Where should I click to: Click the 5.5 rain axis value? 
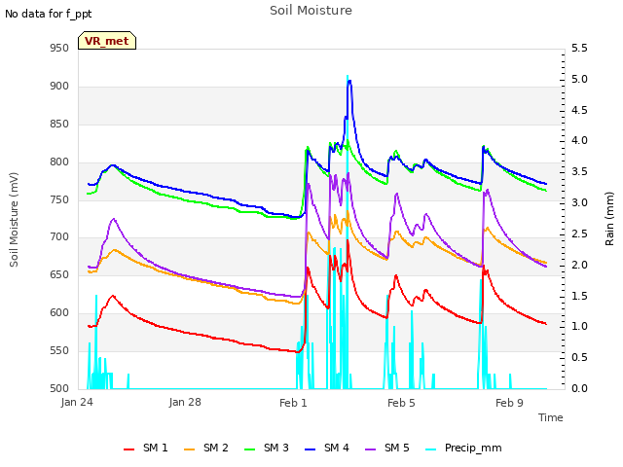pyautogui.click(x=579, y=49)
